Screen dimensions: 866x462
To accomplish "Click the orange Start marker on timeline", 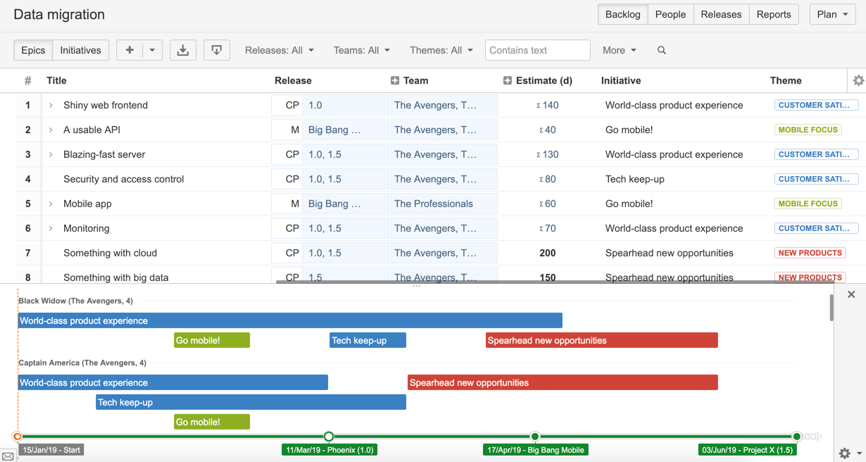I will (x=18, y=437).
